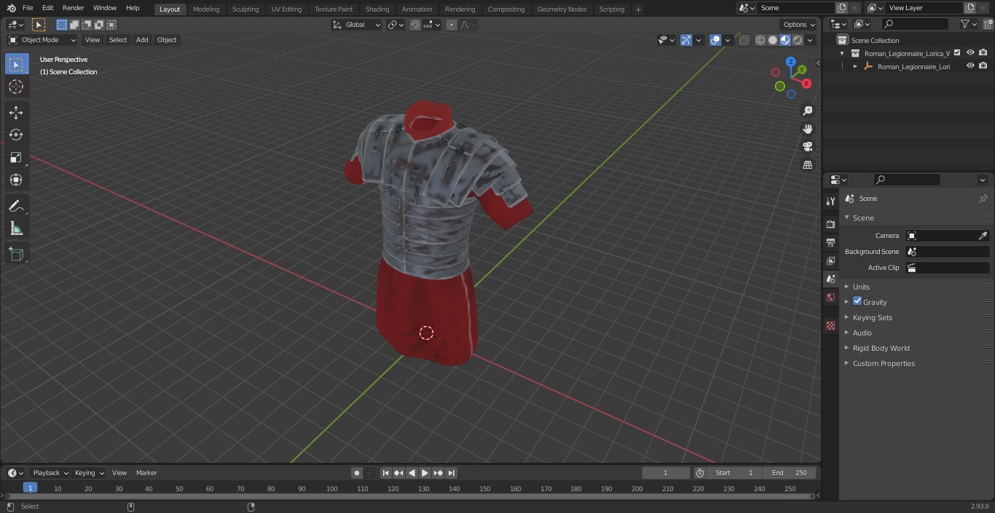Open the Tool properties tab
This screenshot has height=513, width=995.
[x=830, y=201]
